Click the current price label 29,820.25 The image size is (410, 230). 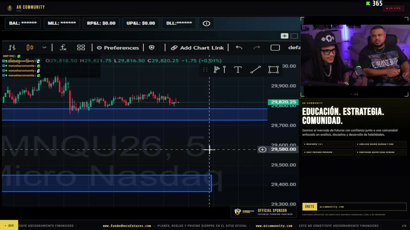283,102
